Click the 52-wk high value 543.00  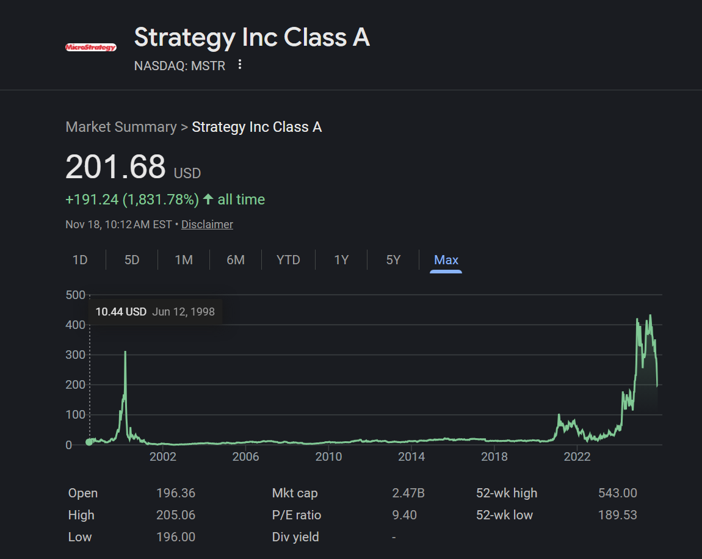tap(617, 493)
